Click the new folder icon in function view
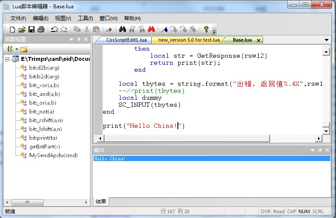 (x=24, y=49)
